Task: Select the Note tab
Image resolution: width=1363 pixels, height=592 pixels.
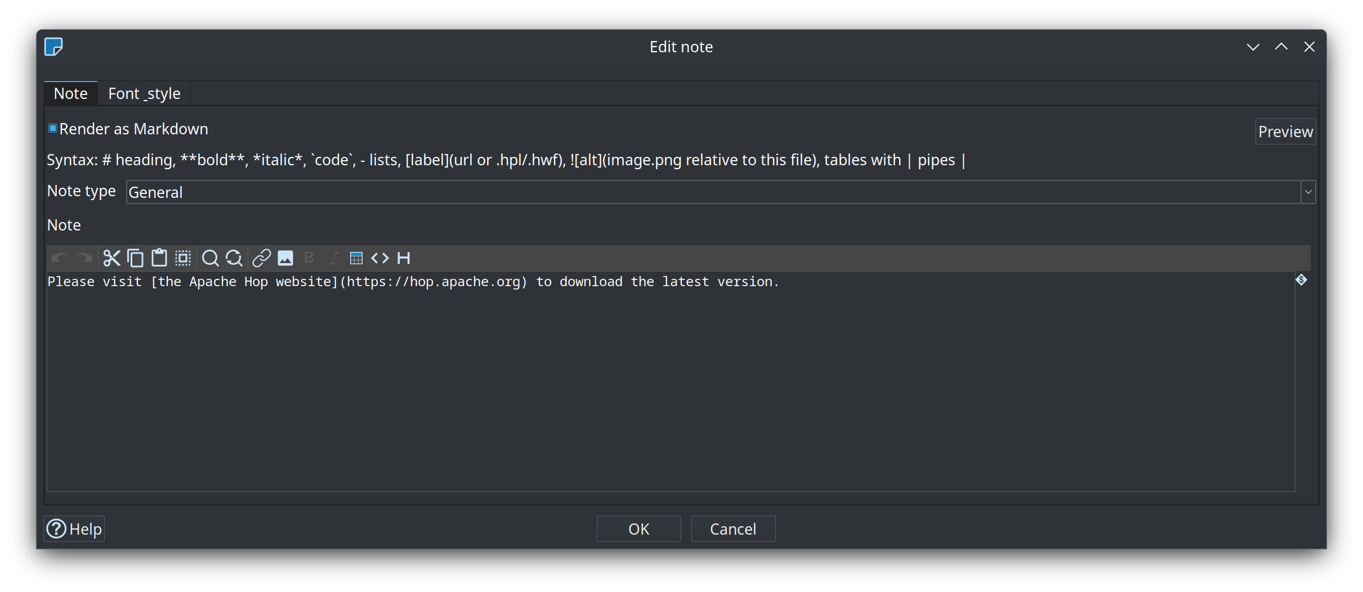Action: click(x=70, y=93)
